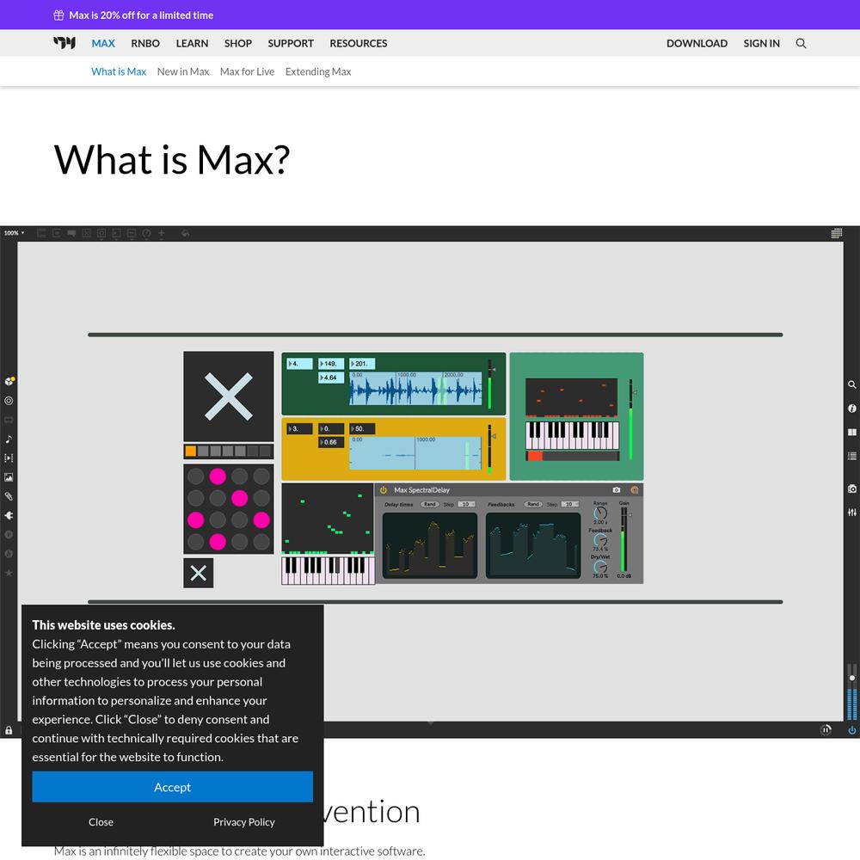This screenshot has height=860, width=860.
Task: Click the magnifier icon in Max's right sidebar
Action: coord(851,385)
